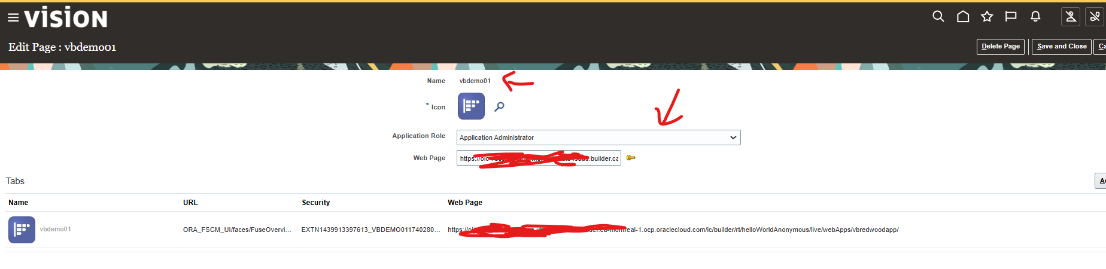
Task: Click into the Web Page input field
Action: click(539, 158)
